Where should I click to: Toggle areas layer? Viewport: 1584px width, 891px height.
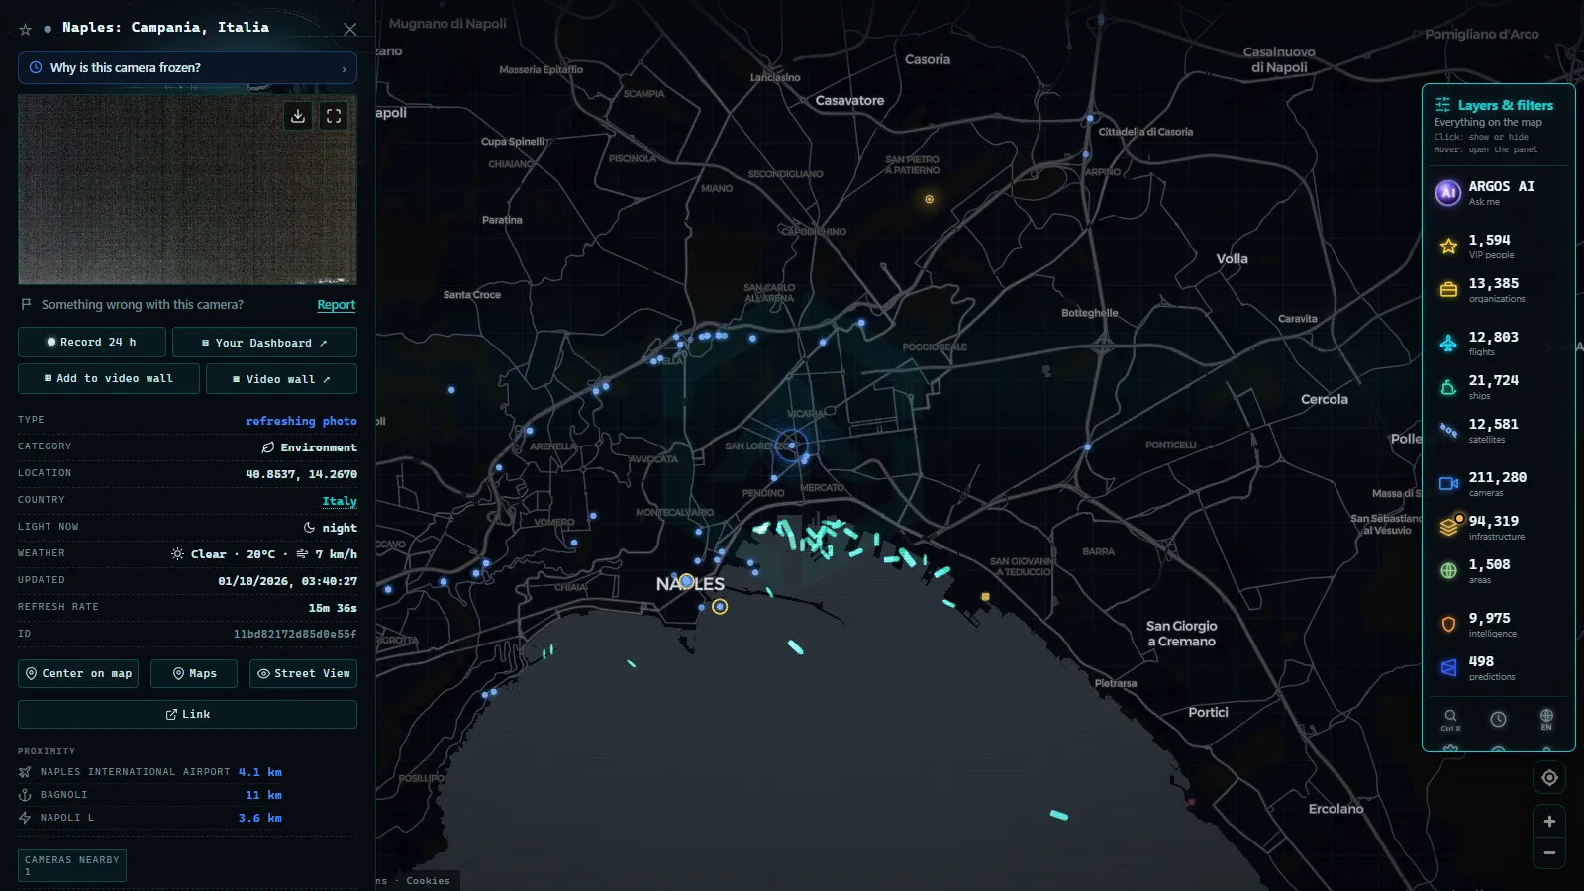(1498, 570)
